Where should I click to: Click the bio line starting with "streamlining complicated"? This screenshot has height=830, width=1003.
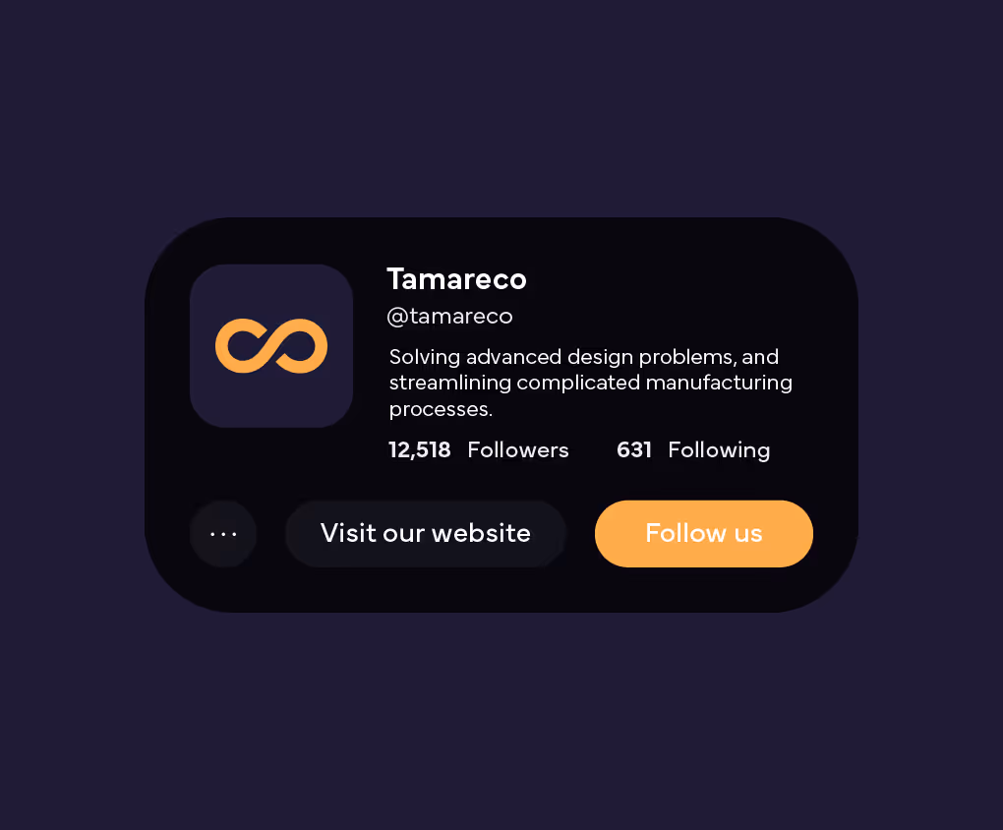point(590,383)
